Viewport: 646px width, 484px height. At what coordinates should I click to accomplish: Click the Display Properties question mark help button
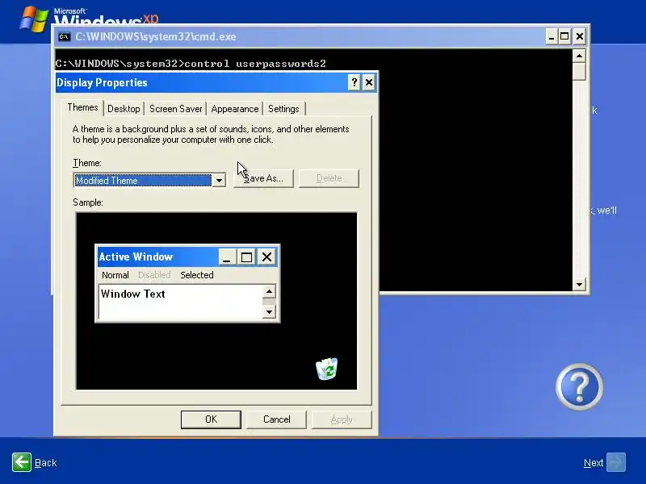354,83
